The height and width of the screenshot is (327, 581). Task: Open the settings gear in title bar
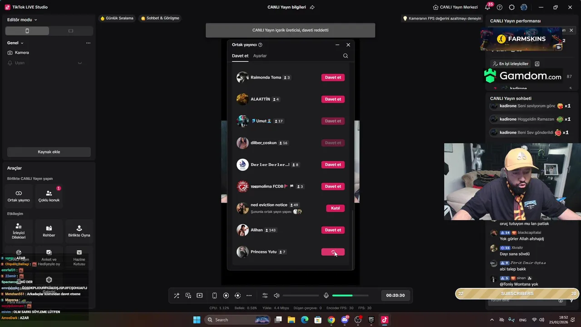click(x=512, y=7)
